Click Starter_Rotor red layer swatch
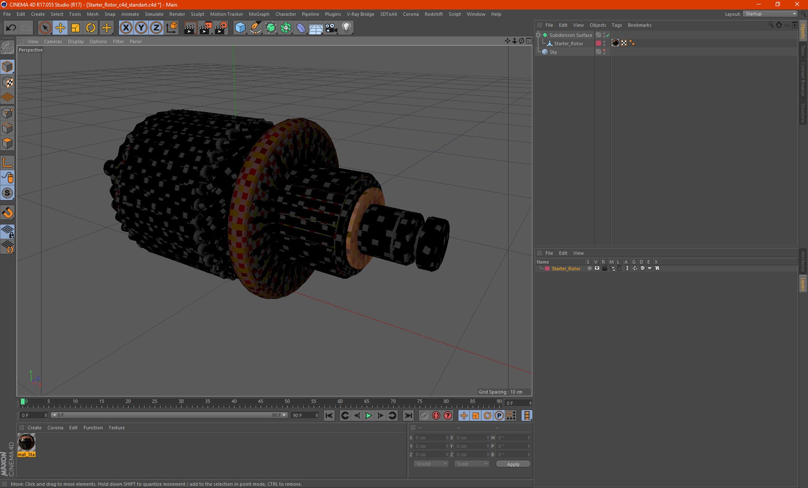Screen dimensions: 808x488 (x=598, y=43)
